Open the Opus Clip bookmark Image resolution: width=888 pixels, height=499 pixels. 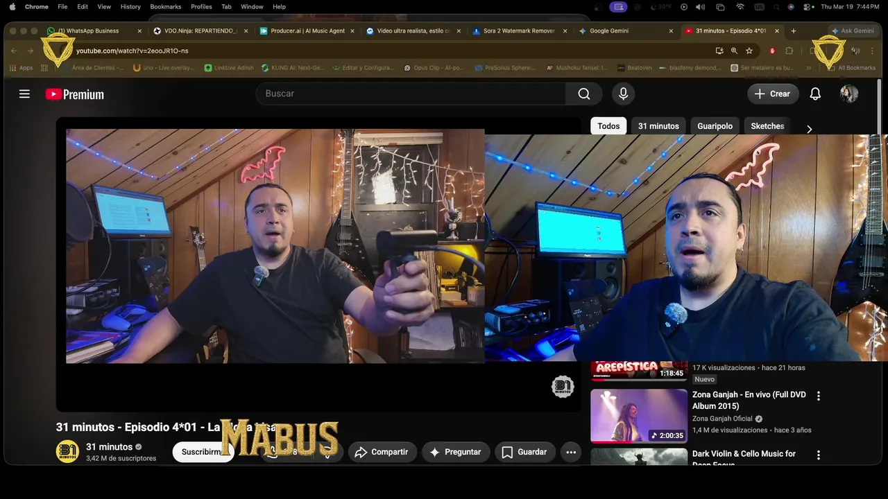pyautogui.click(x=432, y=68)
